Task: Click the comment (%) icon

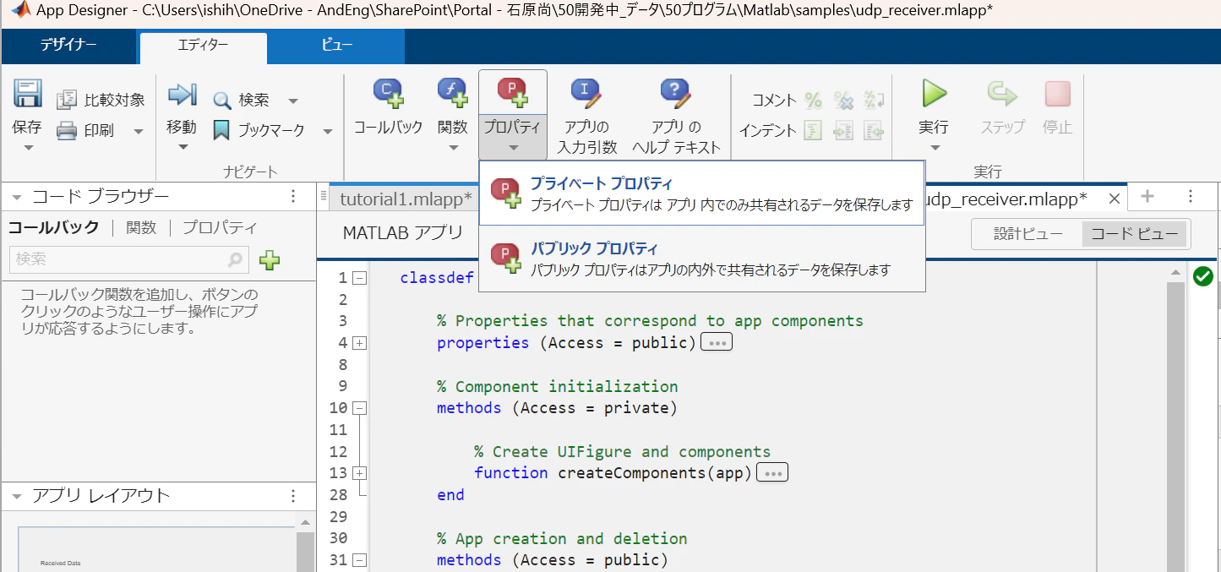Action: [x=813, y=101]
